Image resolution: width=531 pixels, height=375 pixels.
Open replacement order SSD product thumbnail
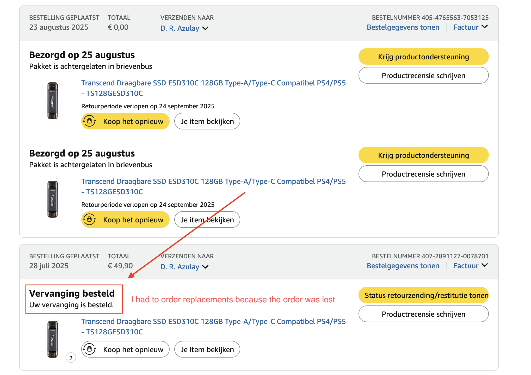52,339
